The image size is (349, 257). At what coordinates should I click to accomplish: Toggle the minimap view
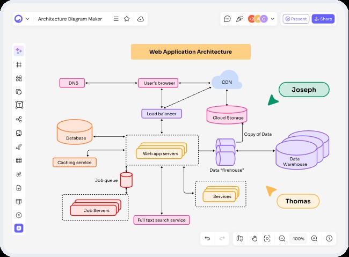coord(240,238)
